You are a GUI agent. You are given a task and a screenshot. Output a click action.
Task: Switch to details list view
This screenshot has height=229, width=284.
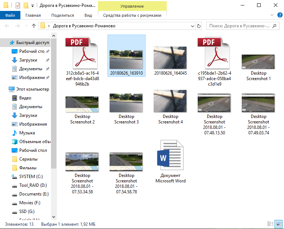(x=271, y=224)
